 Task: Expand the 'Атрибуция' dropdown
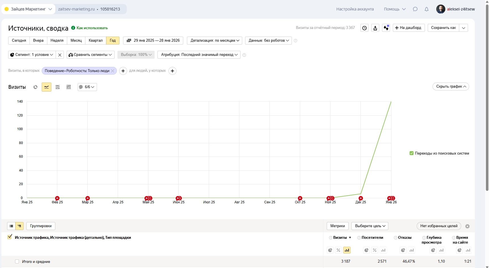[199, 55]
